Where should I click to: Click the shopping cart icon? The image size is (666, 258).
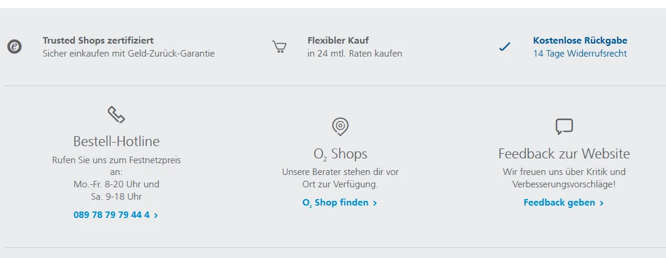pyautogui.click(x=279, y=47)
